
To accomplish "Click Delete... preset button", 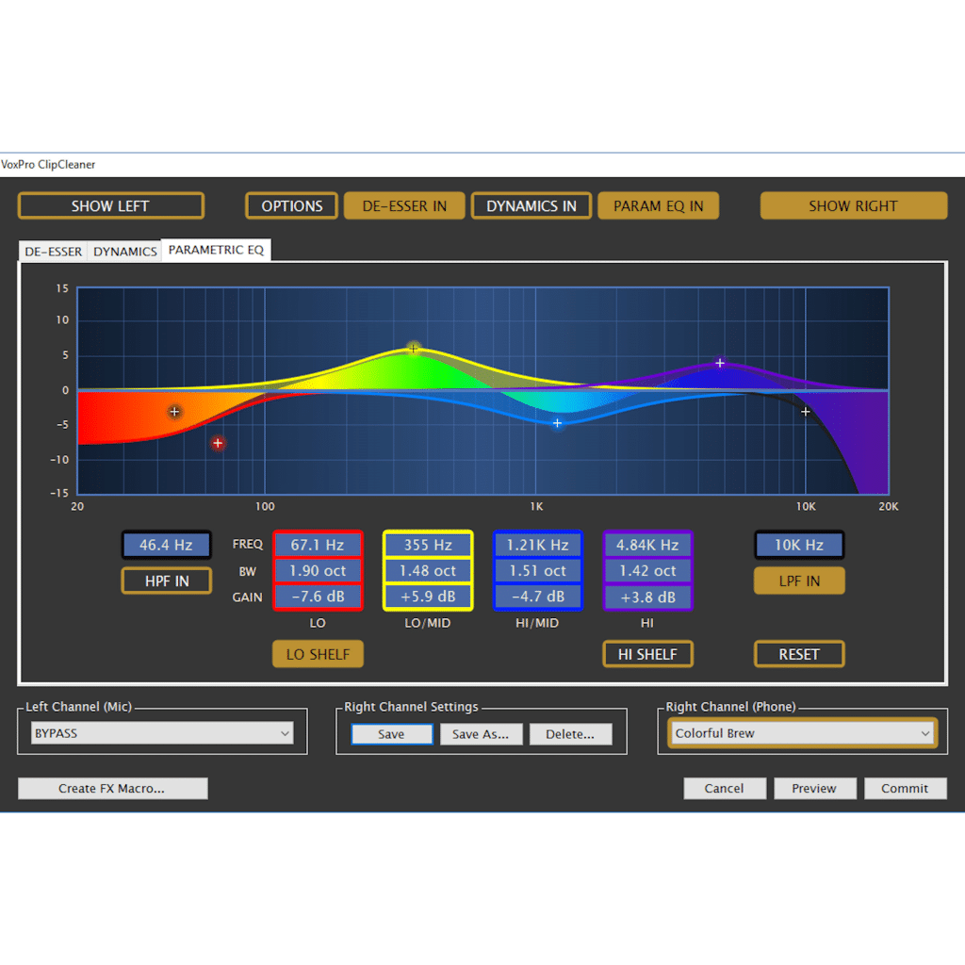I will 570,734.
